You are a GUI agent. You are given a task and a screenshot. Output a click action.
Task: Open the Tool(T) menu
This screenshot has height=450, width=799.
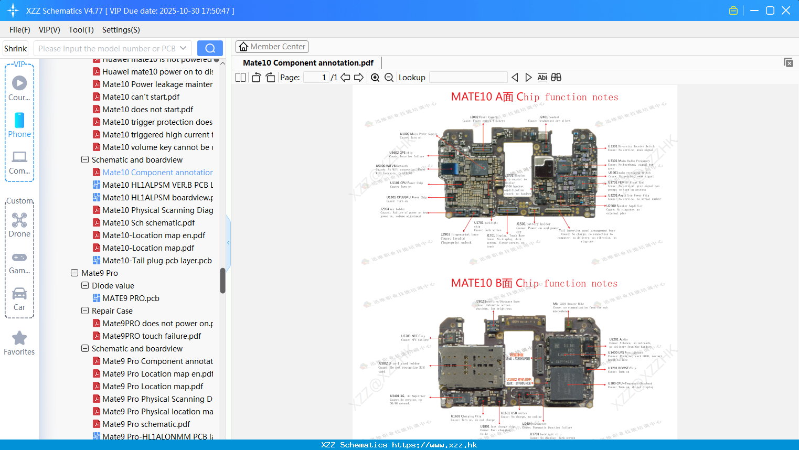click(81, 30)
